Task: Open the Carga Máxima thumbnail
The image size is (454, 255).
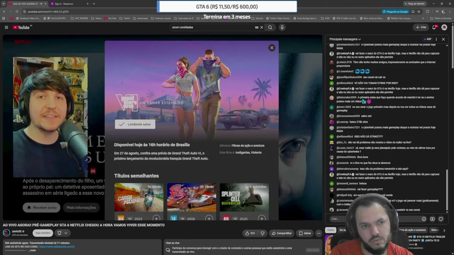Action: click(x=139, y=197)
